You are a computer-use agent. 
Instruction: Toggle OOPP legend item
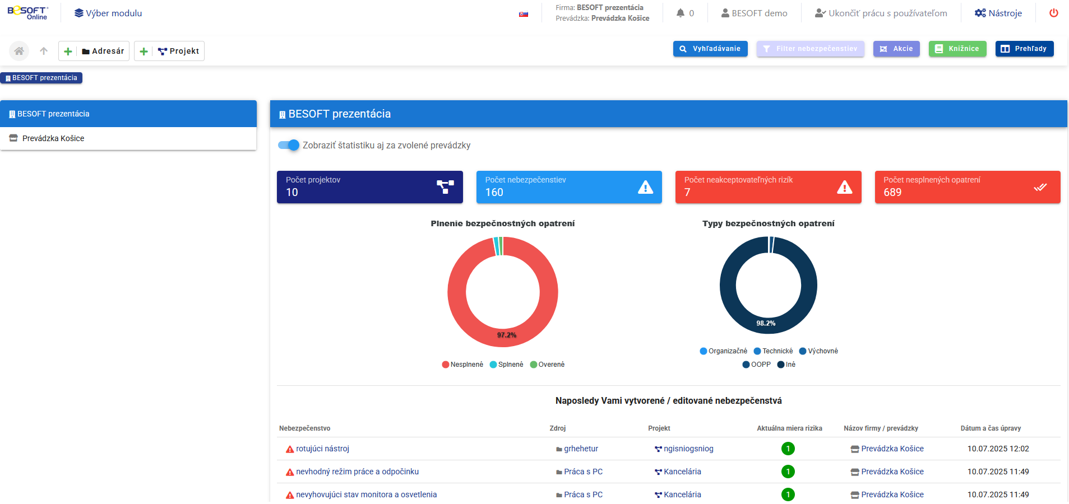click(757, 365)
